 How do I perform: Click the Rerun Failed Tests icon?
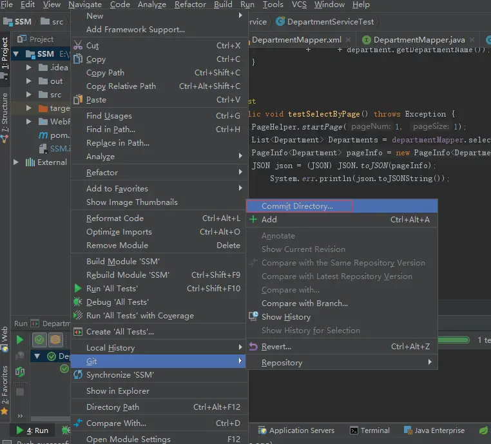click(x=20, y=356)
